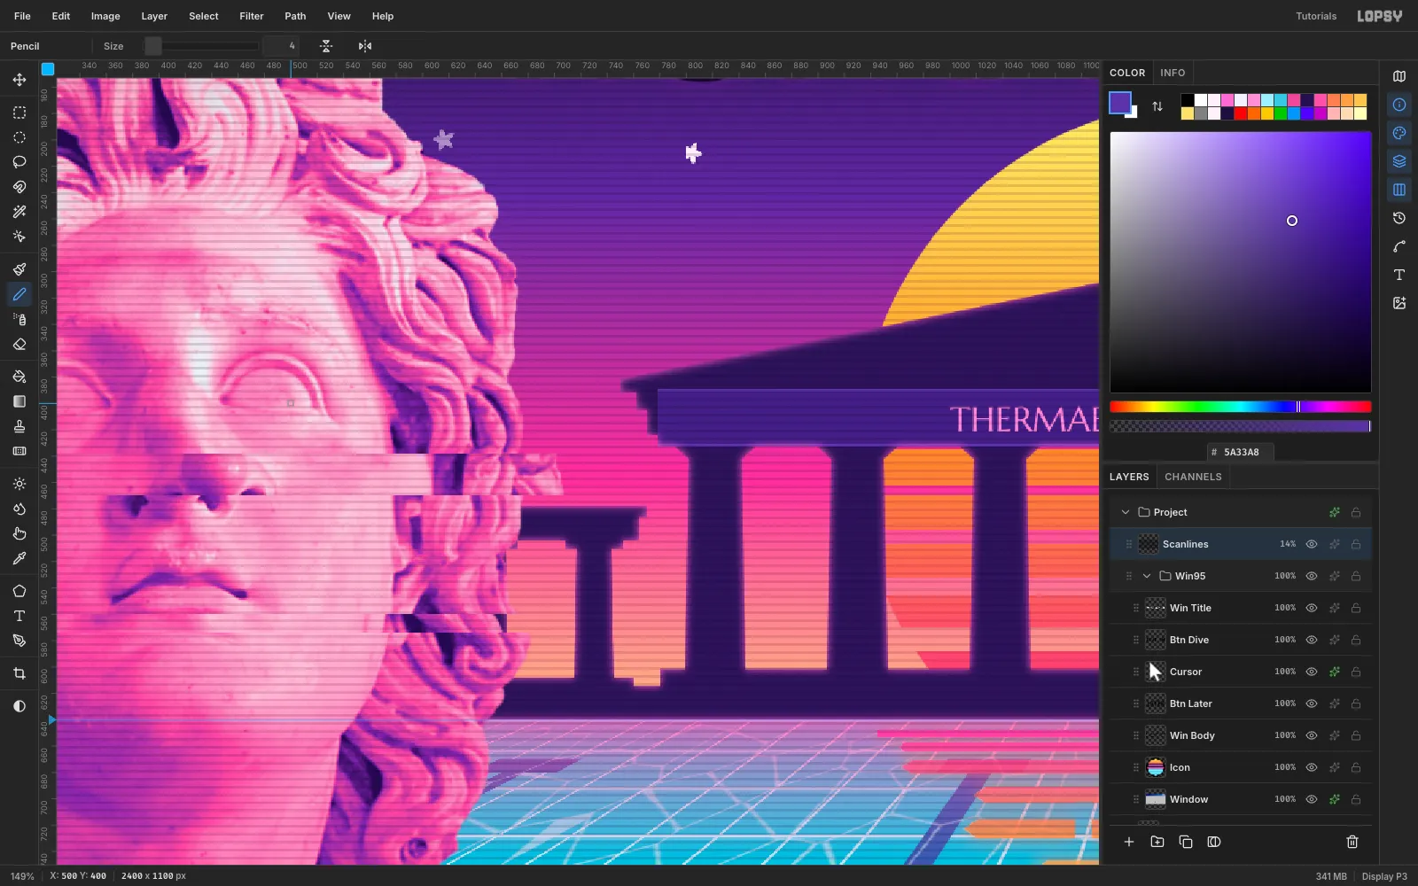Delete layer with the trash icon
Screen dimensions: 1418x886
(1352, 842)
